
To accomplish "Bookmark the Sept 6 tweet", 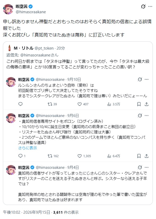I will (139, 156).
